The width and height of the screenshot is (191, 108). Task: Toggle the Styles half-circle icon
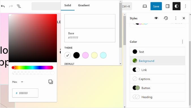pos(177,6)
